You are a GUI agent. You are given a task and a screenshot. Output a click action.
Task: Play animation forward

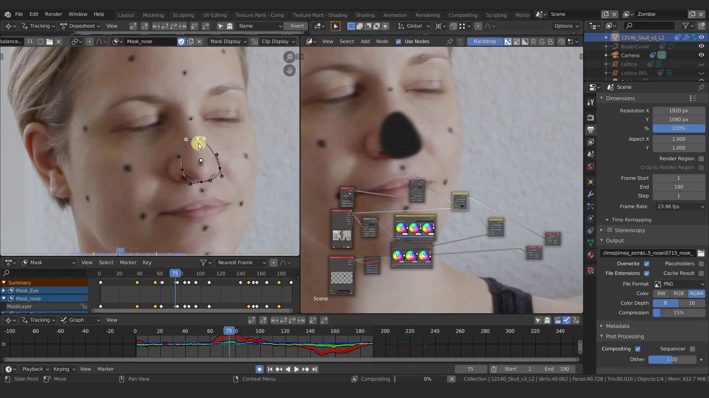(x=297, y=369)
